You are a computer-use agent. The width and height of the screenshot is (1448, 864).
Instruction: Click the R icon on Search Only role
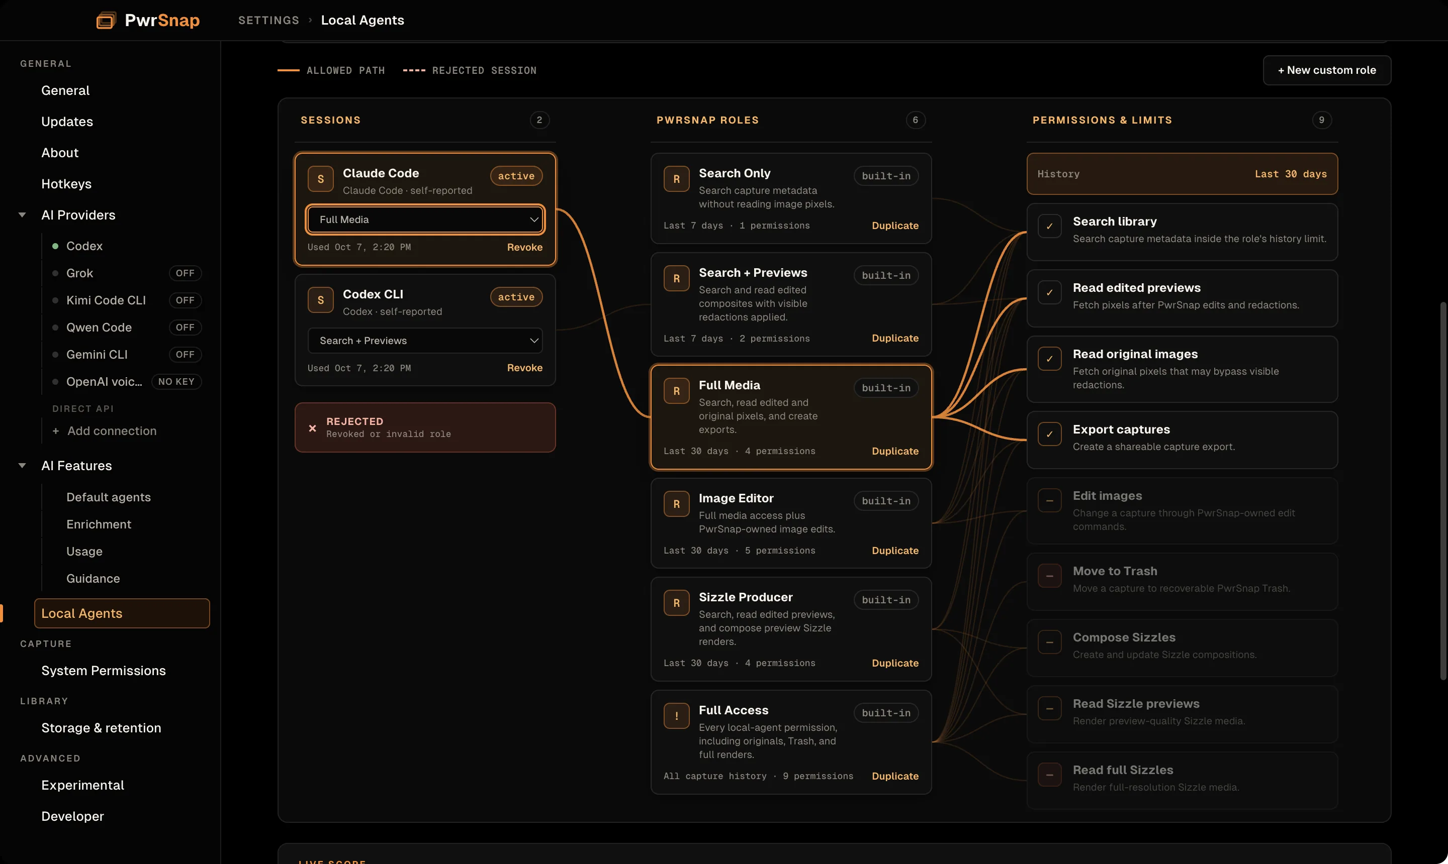(x=677, y=179)
